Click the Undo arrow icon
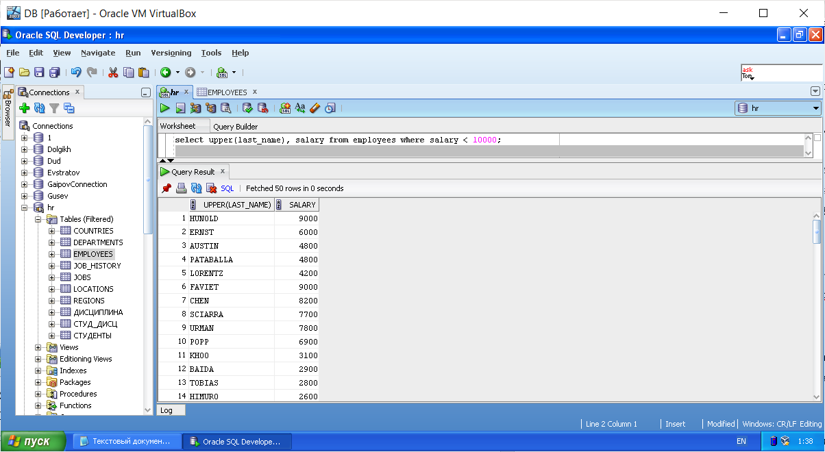The image size is (825, 452). coord(76,72)
